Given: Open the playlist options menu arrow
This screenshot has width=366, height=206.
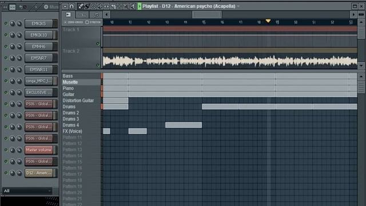Looking at the screenshot, I should [65, 6].
